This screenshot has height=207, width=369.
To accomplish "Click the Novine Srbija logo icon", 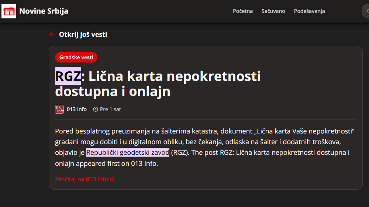I will 9,11.
